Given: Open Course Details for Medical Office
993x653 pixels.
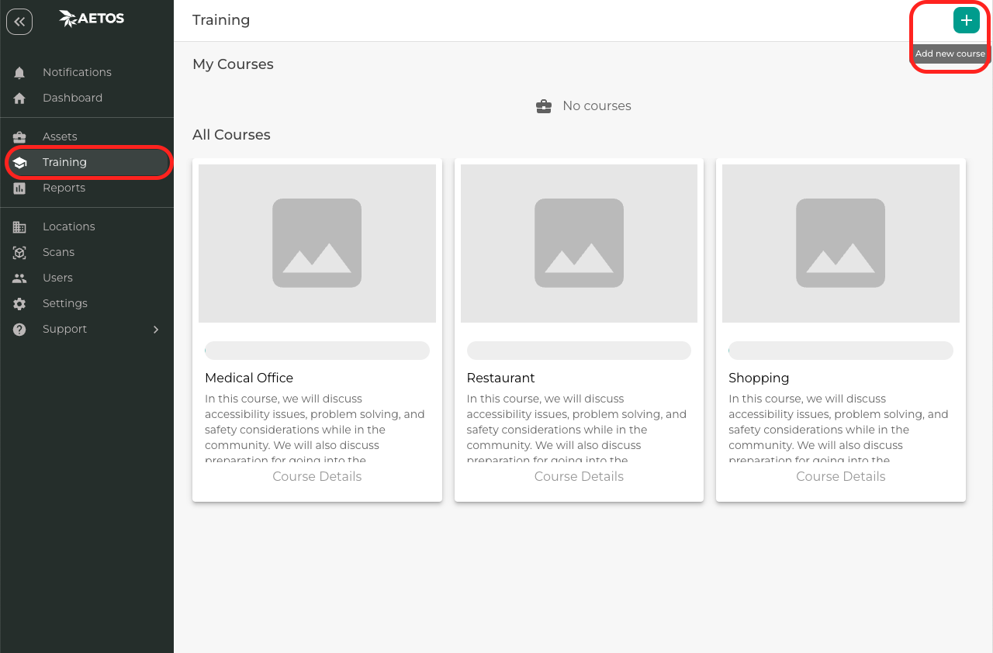Looking at the screenshot, I should 317,476.
